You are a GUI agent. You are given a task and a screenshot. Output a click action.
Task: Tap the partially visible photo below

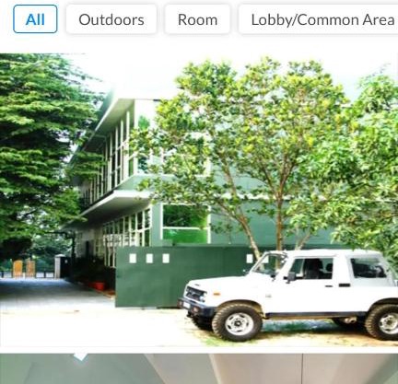(x=199, y=368)
